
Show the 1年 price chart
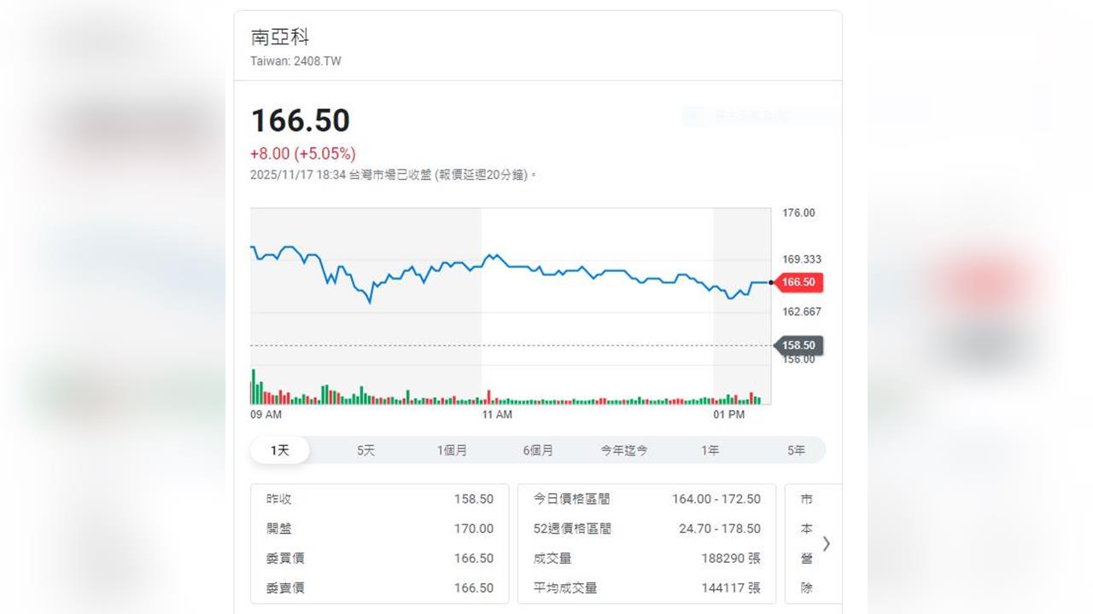point(710,449)
